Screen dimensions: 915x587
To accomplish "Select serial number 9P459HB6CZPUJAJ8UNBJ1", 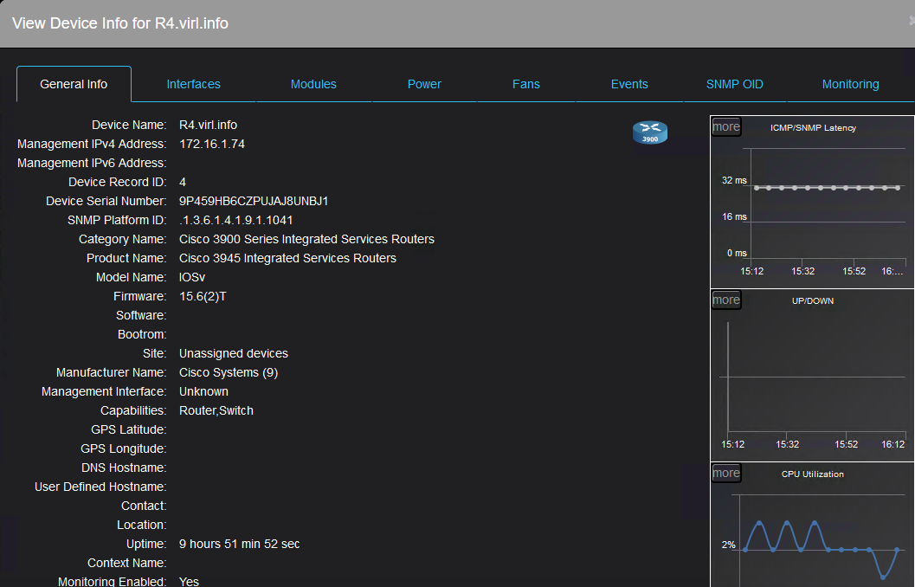I will click(x=254, y=202).
